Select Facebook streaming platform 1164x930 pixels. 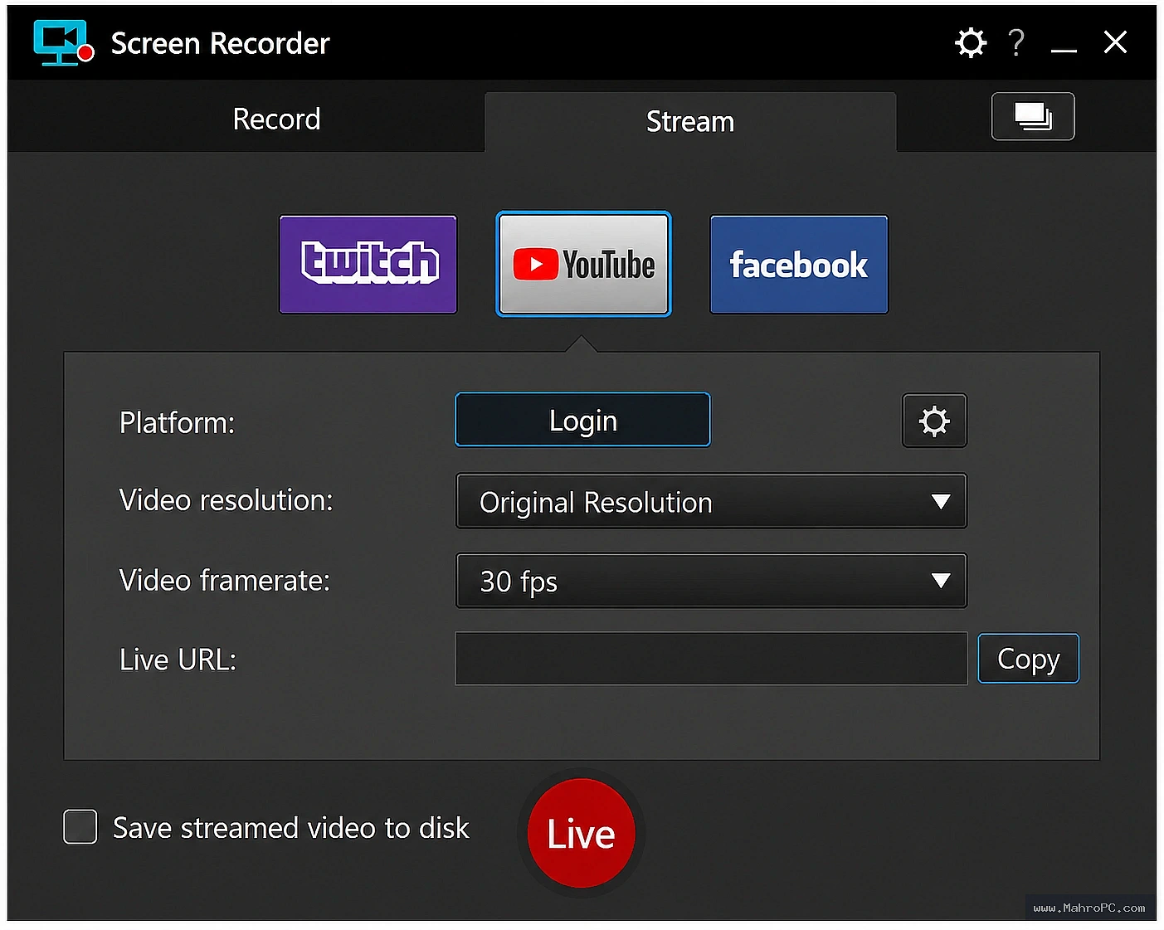[x=799, y=264]
